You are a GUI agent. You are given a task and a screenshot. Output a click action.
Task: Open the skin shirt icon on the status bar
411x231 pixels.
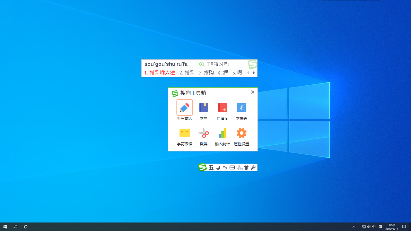[x=246, y=167]
